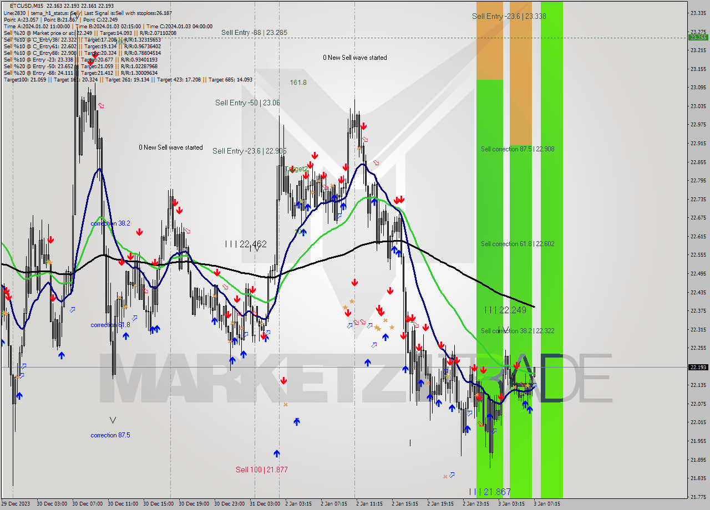
Task: Select the blue 'correction 61.8' label
Action: (110, 325)
